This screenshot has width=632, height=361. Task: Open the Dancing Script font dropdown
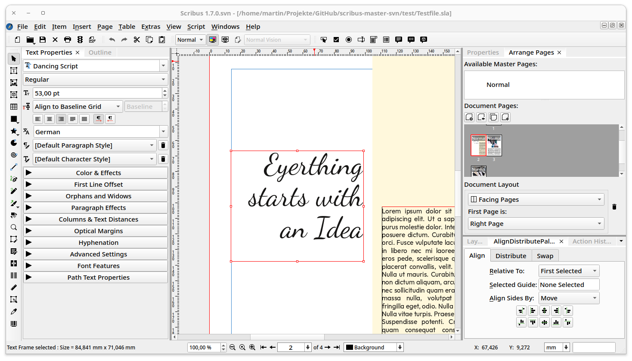[163, 66]
